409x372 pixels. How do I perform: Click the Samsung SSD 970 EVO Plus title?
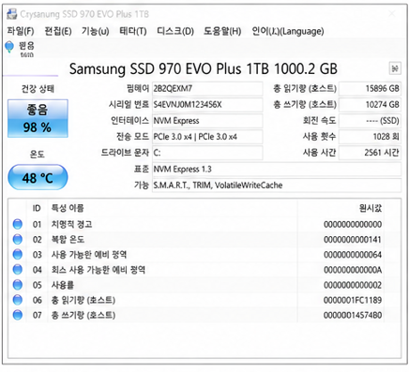point(204,69)
